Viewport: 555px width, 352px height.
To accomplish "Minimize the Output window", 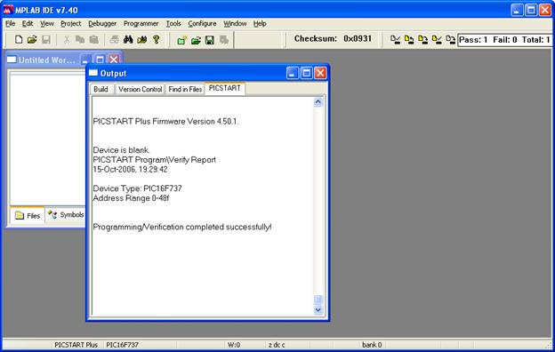I will 293,73.
